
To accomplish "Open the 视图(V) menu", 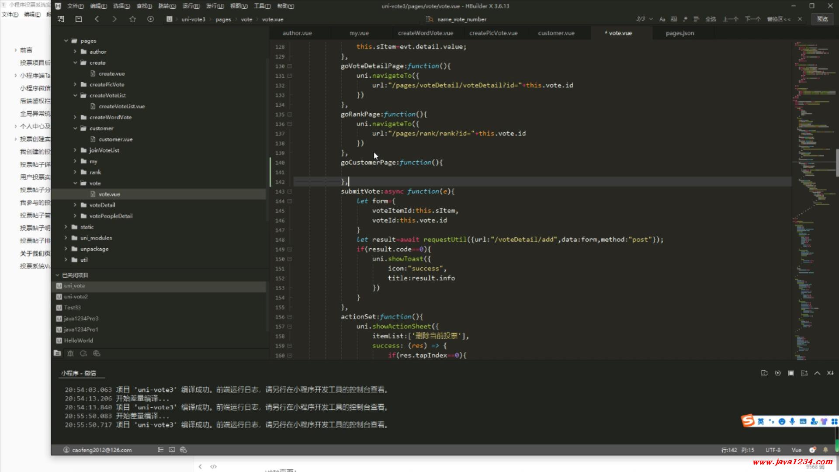I will click(239, 6).
